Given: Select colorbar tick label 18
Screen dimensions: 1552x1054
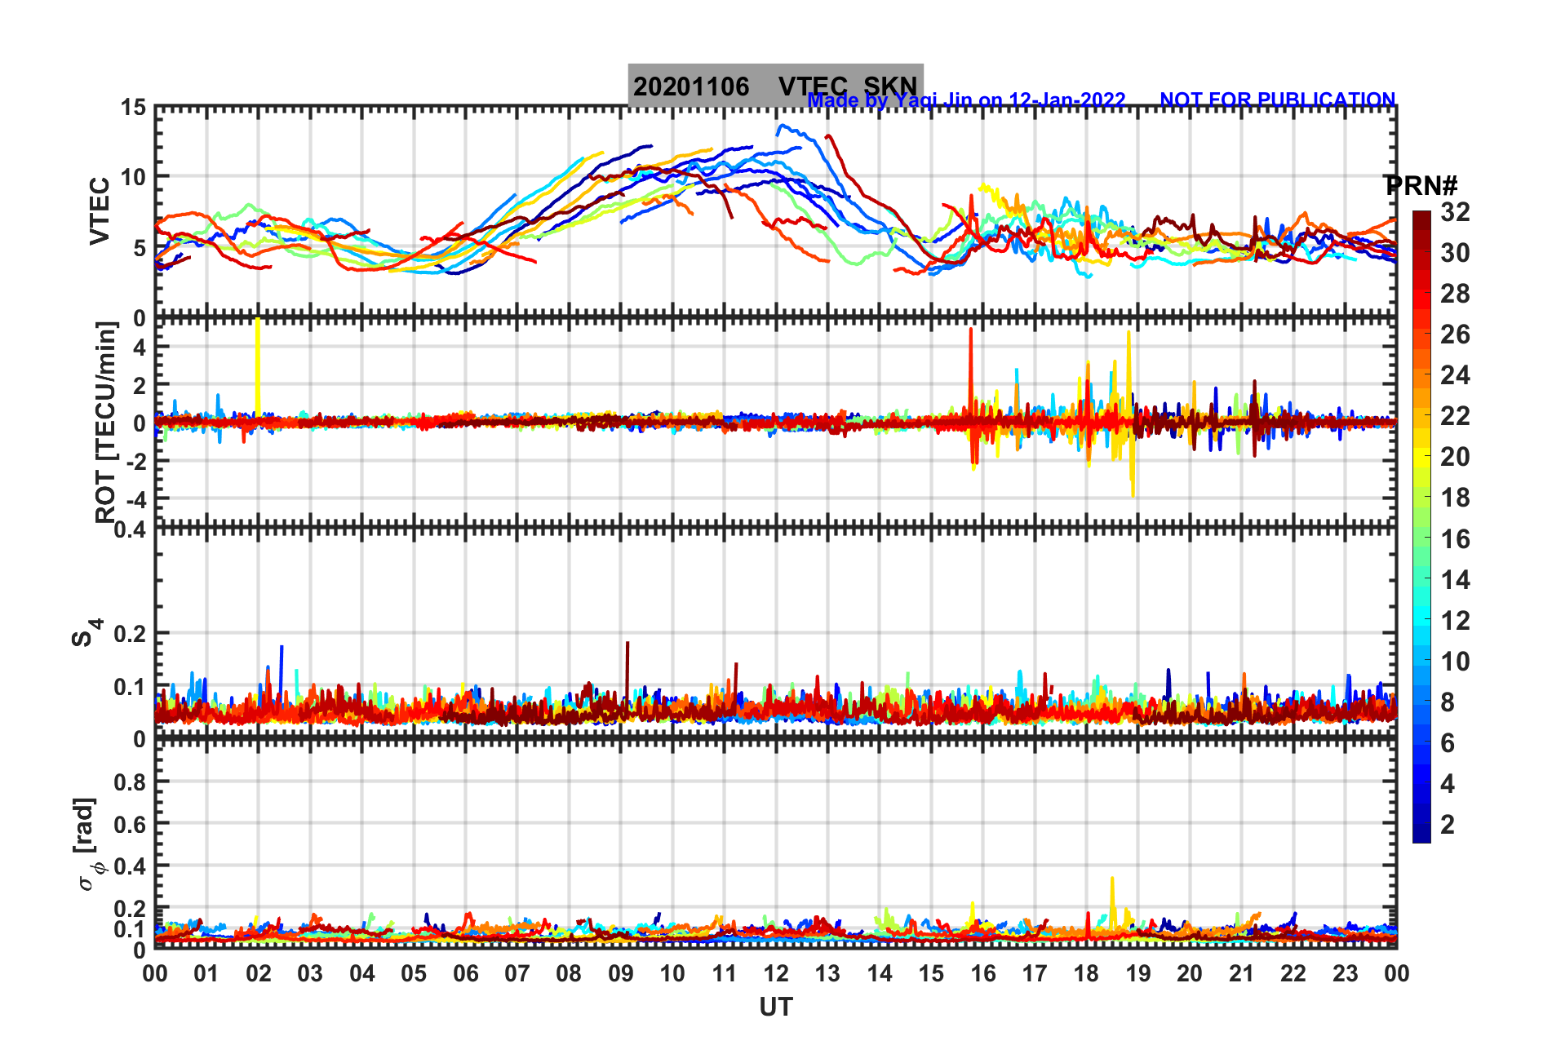Looking at the screenshot, I should pyautogui.click(x=1455, y=498).
